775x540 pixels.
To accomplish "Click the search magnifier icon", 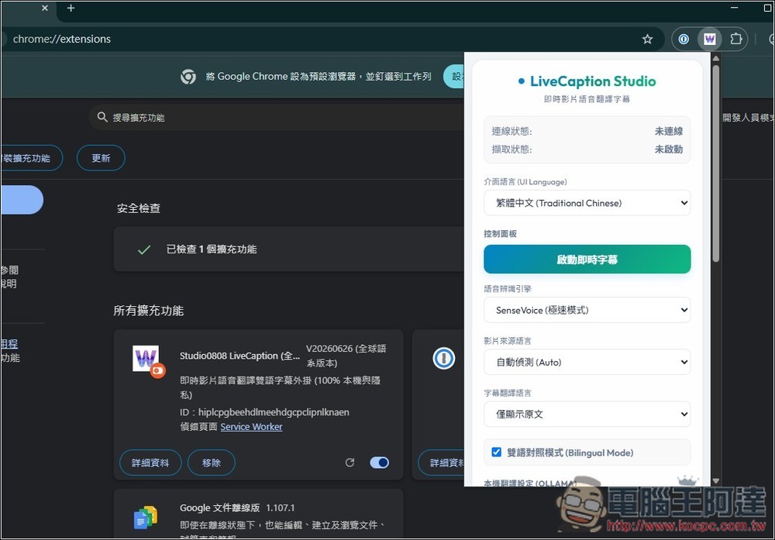I will 102,117.
